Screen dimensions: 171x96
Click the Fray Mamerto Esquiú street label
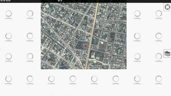(x=107, y=45)
